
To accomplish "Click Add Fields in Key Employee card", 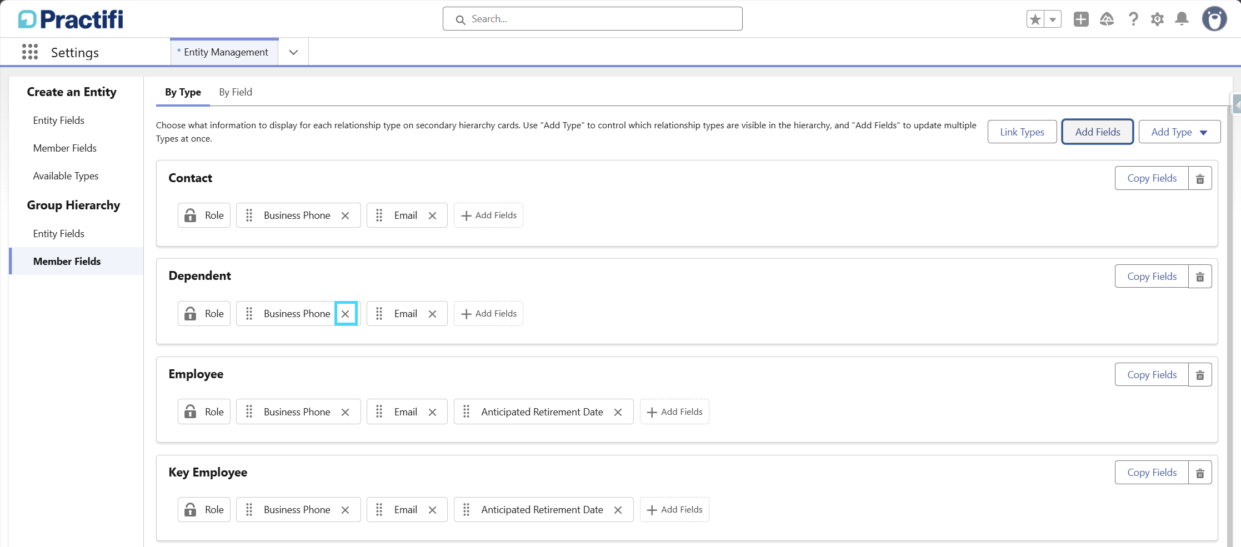I will (674, 510).
